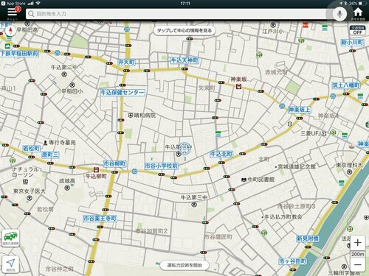This screenshot has height=276, width=369.
Task: Go to home registration icon
Action: point(358,13)
